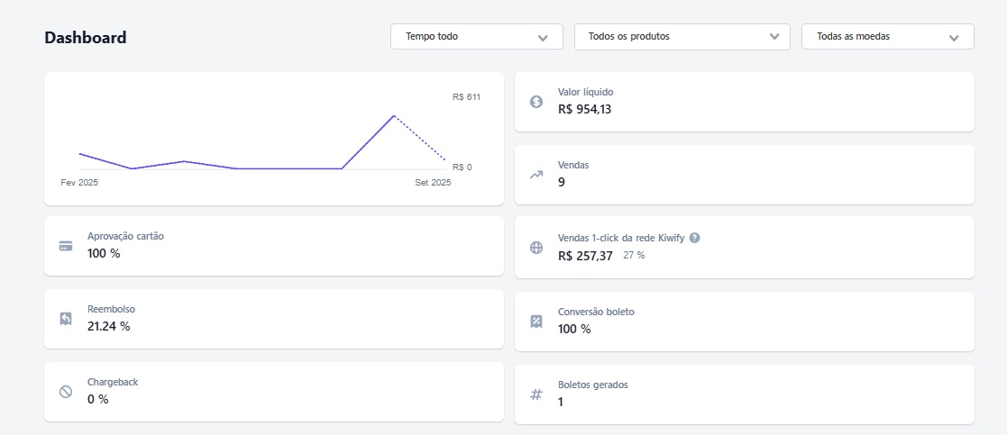Click the globe icon for Vendas 1-click
Viewport: 1007px width, 435px height.
point(536,248)
